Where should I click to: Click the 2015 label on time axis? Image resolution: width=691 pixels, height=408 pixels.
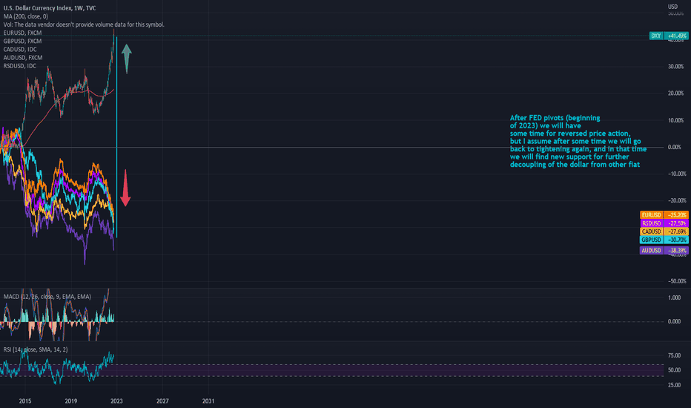tap(25, 401)
